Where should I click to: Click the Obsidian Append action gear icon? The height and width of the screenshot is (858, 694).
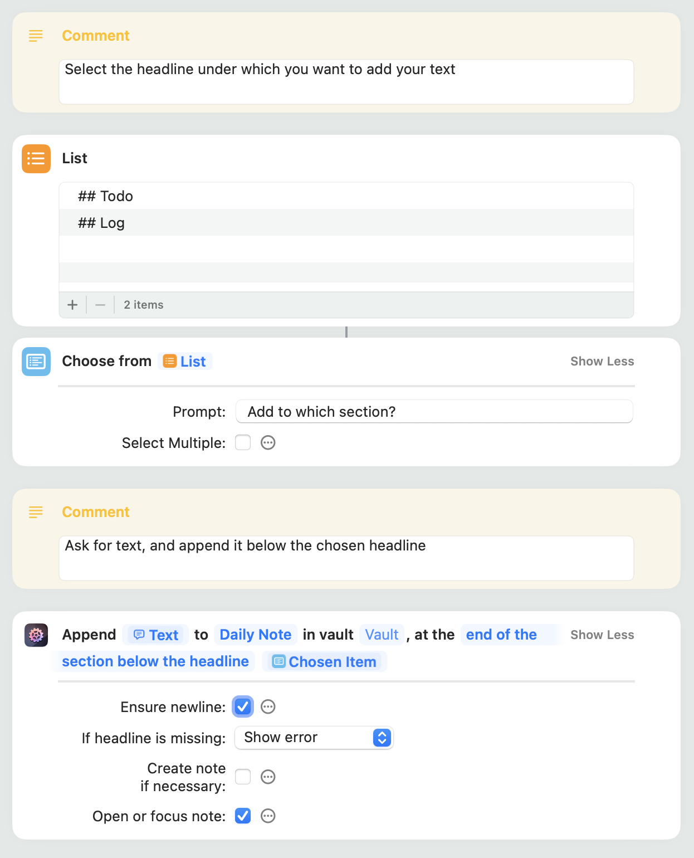pyautogui.click(x=36, y=635)
